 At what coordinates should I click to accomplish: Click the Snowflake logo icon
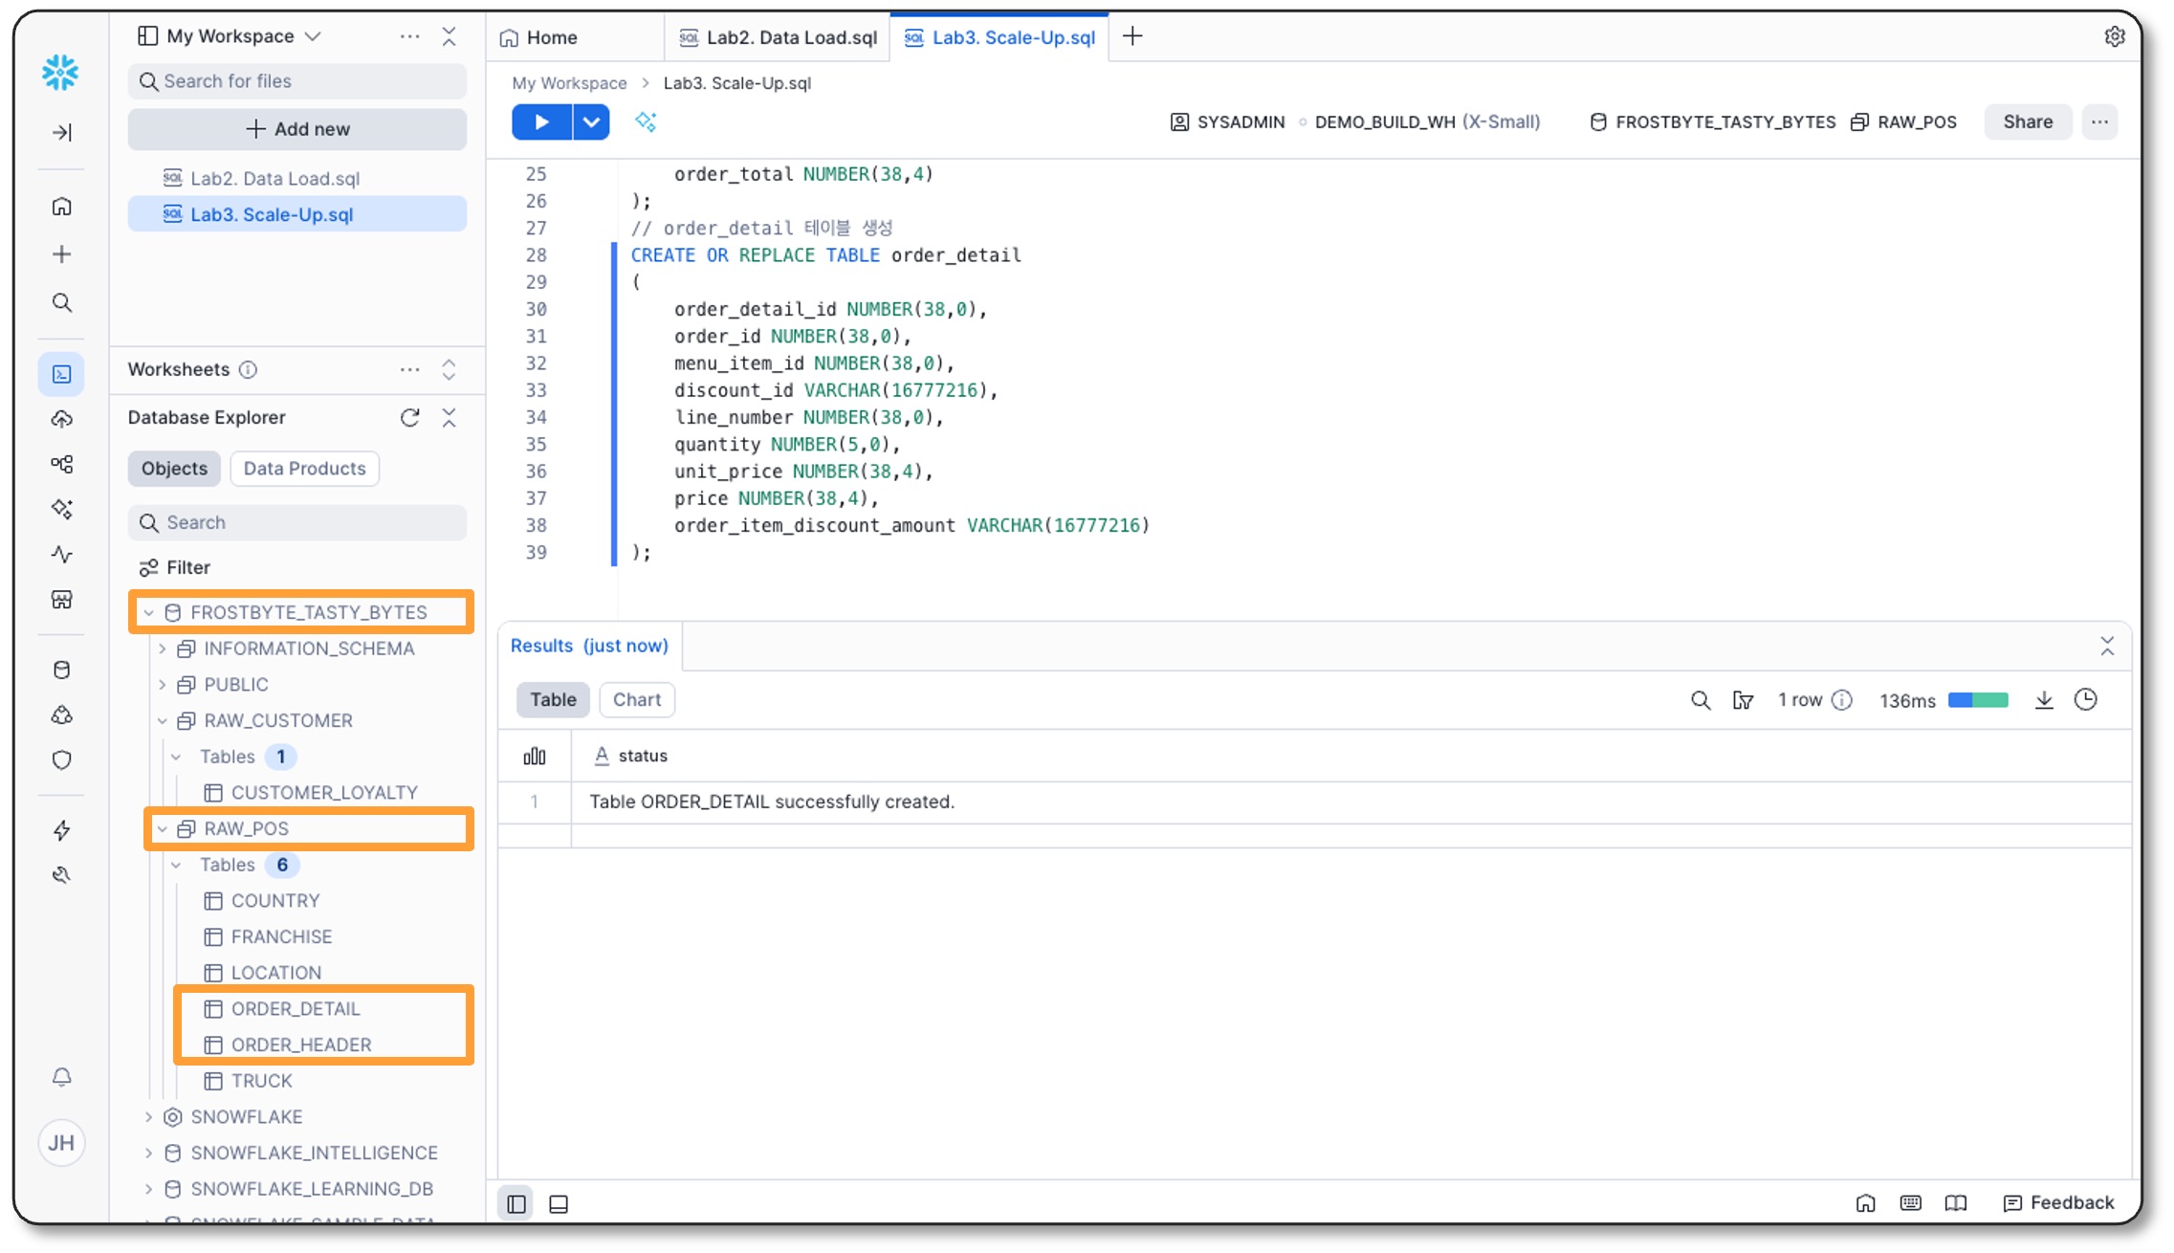pos(60,73)
